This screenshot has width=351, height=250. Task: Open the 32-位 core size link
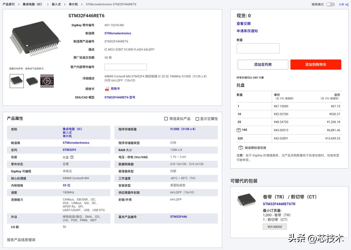(x=67, y=185)
